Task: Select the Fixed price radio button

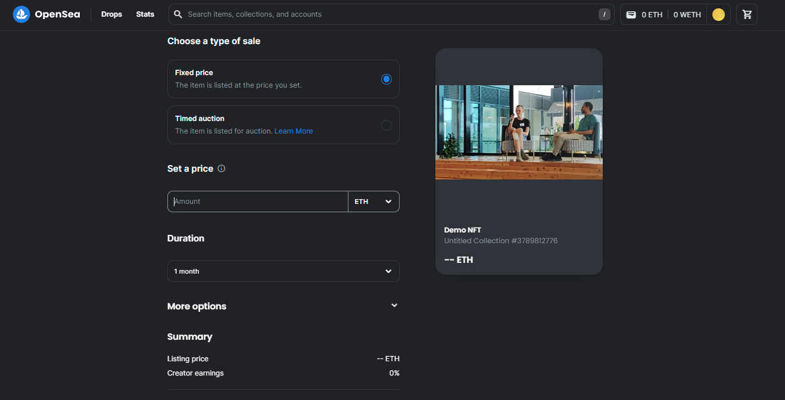Action: pyautogui.click(x=387, y=79)
